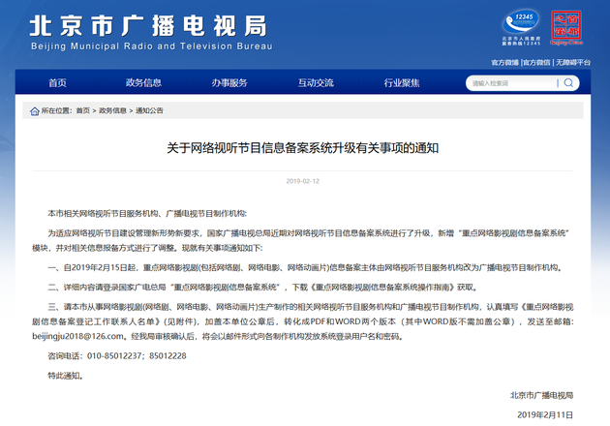Click the publish date 2019-02-12
Screen dimensions: 610x426
coord(303,181)
